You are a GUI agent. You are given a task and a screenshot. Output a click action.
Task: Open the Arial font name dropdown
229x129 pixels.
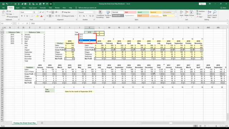coord(33,12)
